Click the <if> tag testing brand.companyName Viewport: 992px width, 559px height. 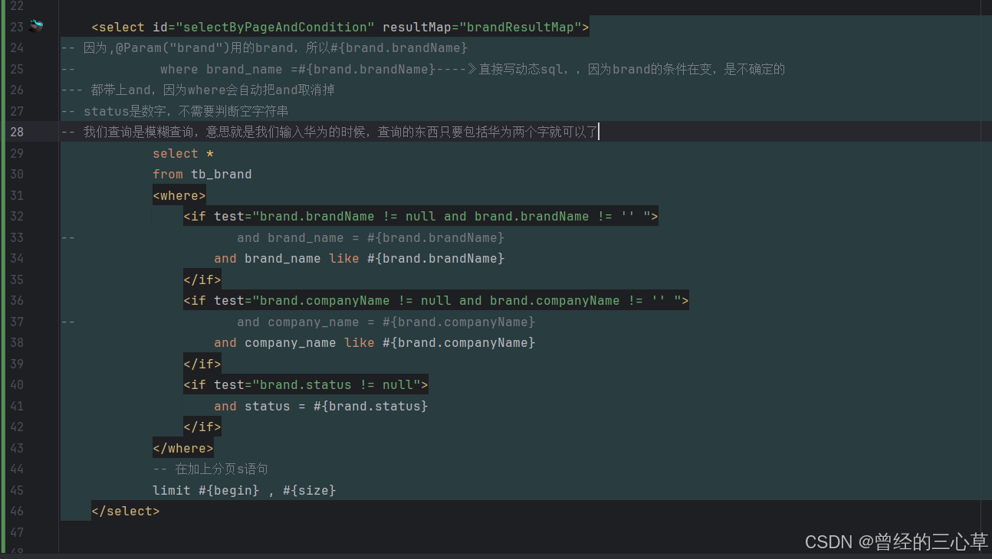pyautogui.click(x=436, y=301)
